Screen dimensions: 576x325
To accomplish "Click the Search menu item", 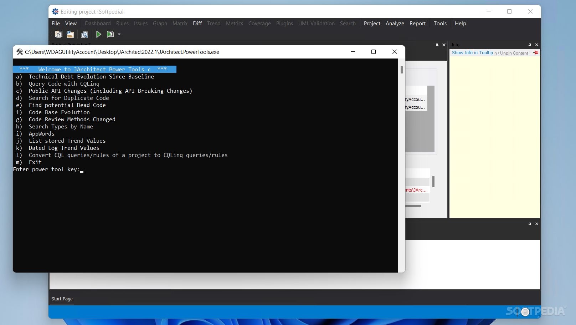I will [x=348, y=24].
